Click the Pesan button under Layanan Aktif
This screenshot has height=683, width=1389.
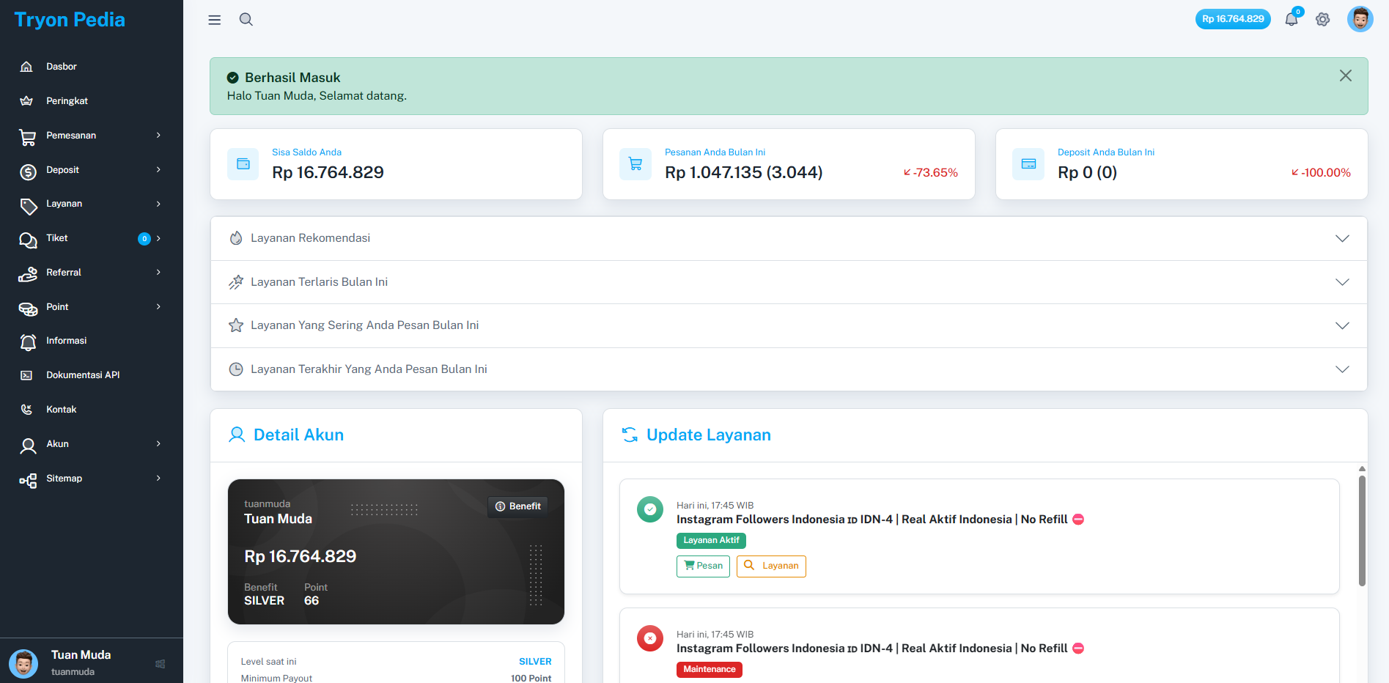[x=703, y=566]
